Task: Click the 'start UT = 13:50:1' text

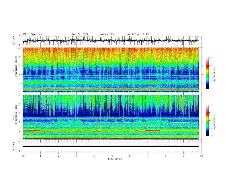Action: 138,34
